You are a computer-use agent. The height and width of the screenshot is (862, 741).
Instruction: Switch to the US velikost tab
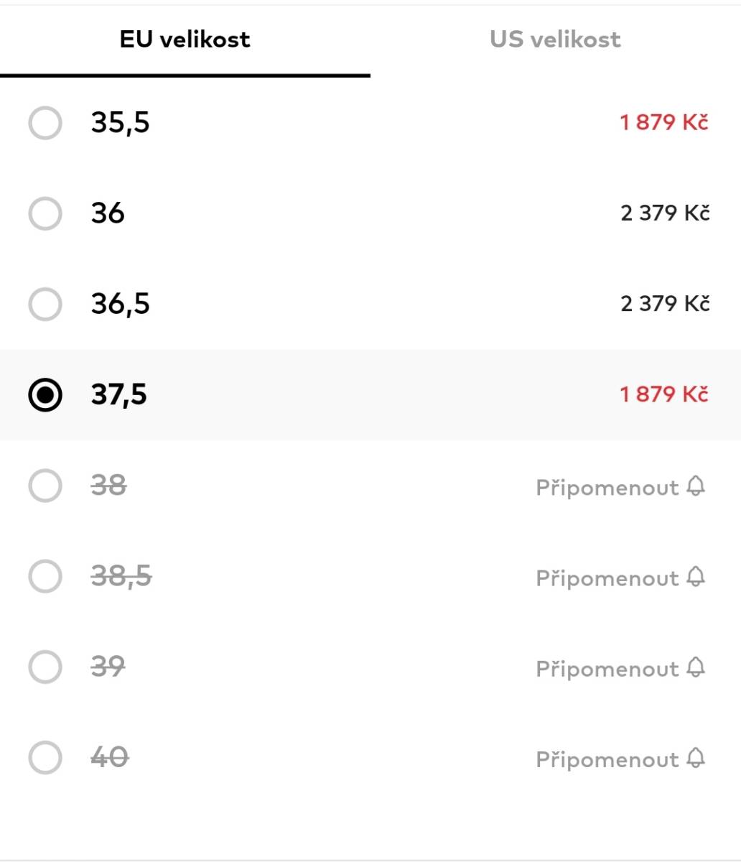click(x=555, y=39)
